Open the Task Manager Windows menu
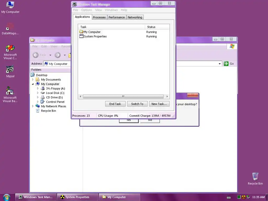The image size is (268, 201). 111,10
